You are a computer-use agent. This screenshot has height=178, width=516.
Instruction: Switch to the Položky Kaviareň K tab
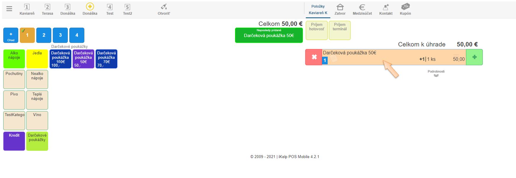pyautogui.click(x=318, y=9)
